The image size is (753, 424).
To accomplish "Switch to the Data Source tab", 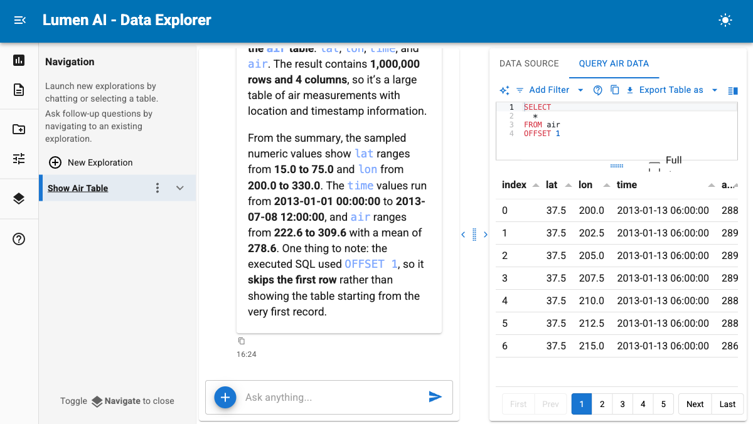I will (x=529, y=63).
